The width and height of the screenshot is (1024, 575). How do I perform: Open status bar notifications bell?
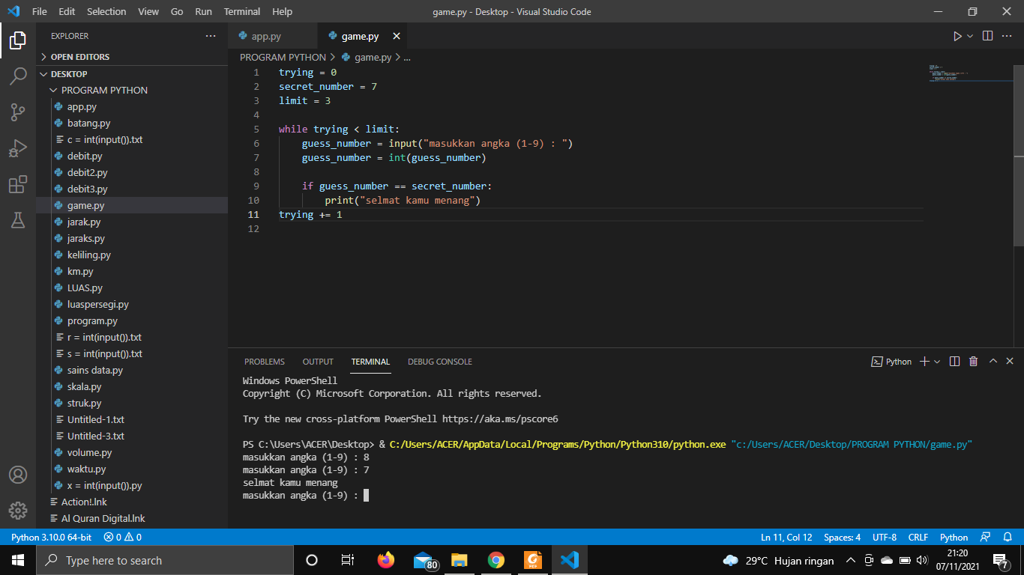[1008, 538]
